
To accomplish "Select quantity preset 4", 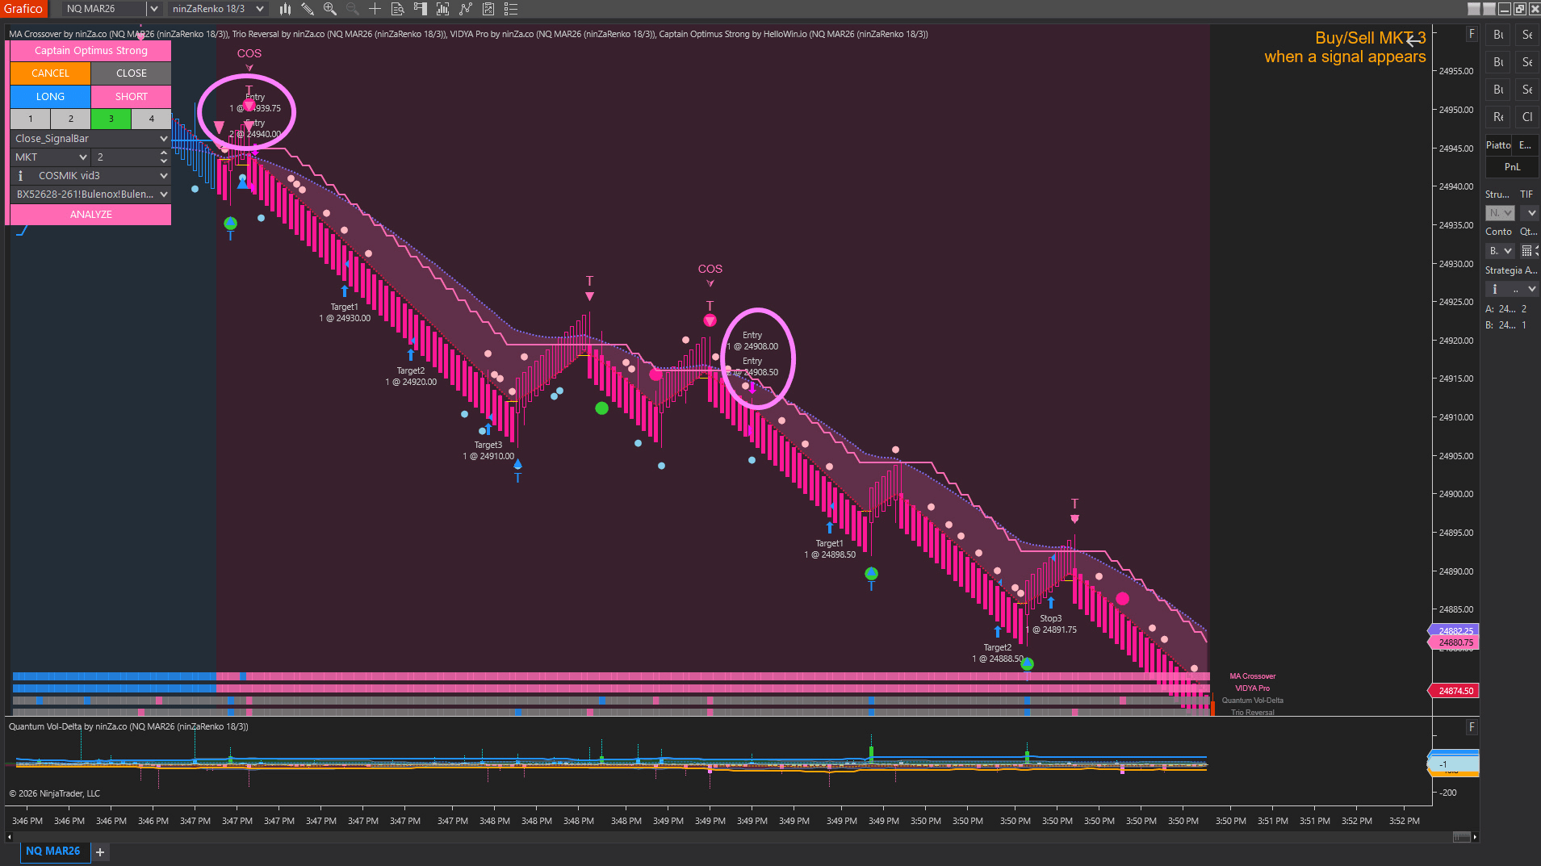I will tap(152, 119).
